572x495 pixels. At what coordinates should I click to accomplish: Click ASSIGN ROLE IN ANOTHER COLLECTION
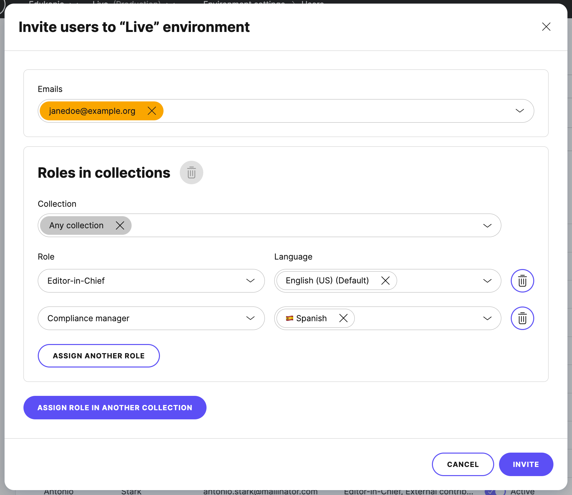point(115,407)
